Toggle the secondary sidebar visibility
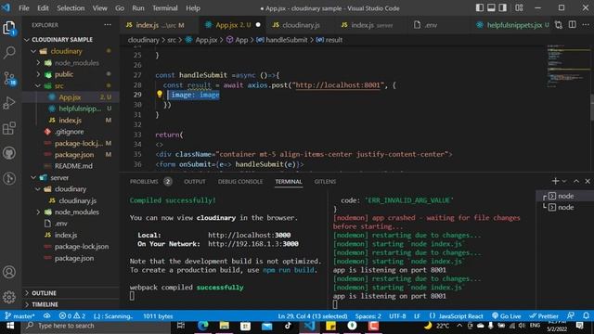This screenshot has width=594, height=334. click(x=503, y=8)
